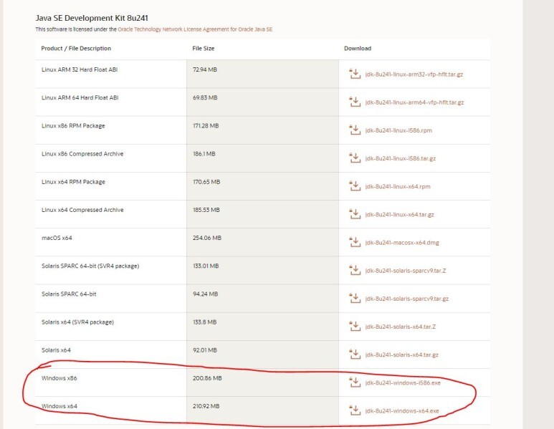Click download icon beside jdk-8u241-linux-x64.rpm

click(x=355, y=186)
